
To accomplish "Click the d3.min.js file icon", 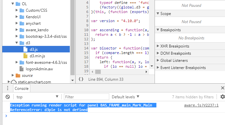I will tap(25, 56).
